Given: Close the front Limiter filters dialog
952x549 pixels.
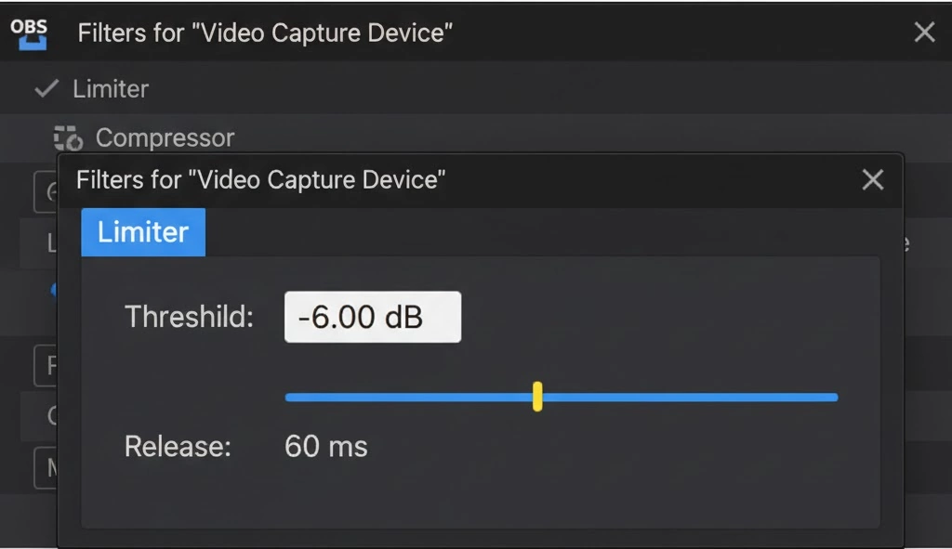Looking at the screenshot, I should [872, 179].
